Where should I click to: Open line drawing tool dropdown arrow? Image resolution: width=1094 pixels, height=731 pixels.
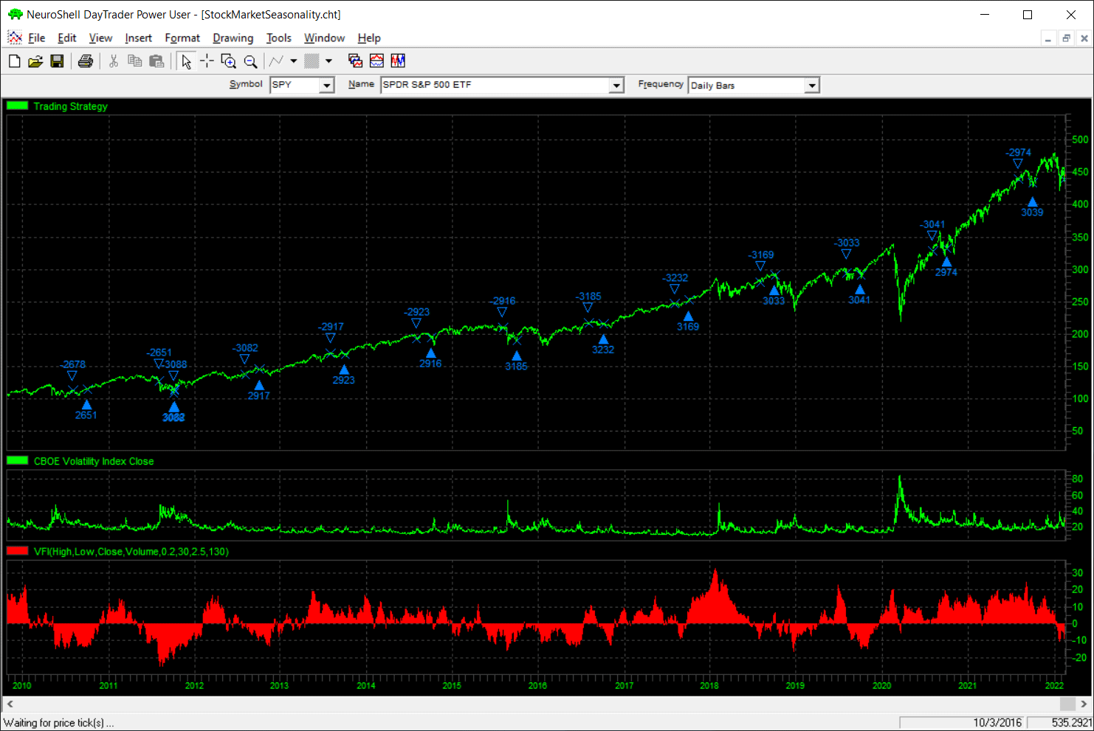(x=294, y=61)
